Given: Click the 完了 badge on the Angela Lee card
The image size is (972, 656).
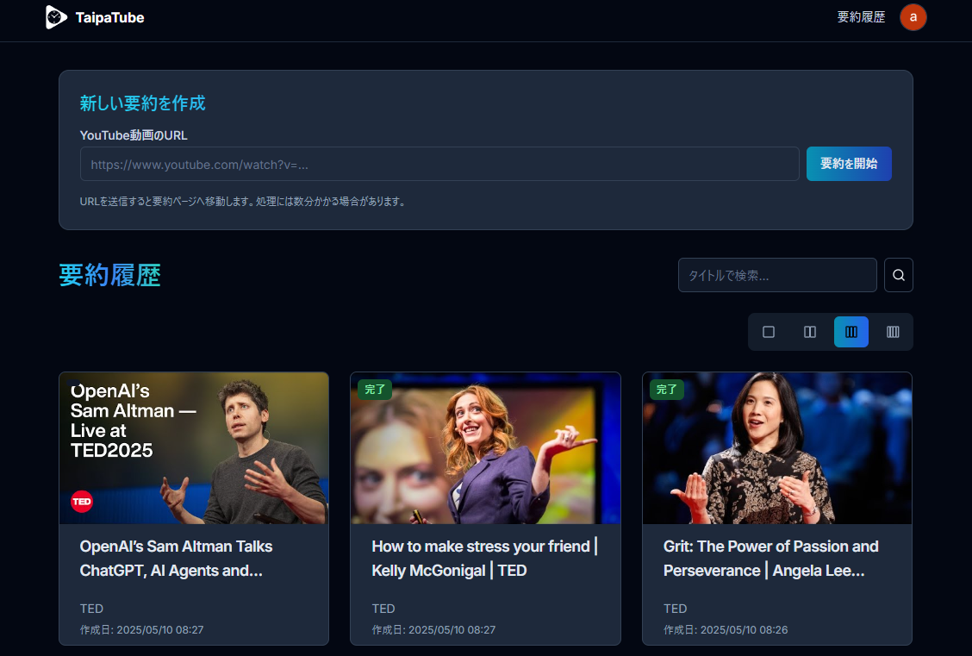Looking at the screenshot, I should pos(667,390).
